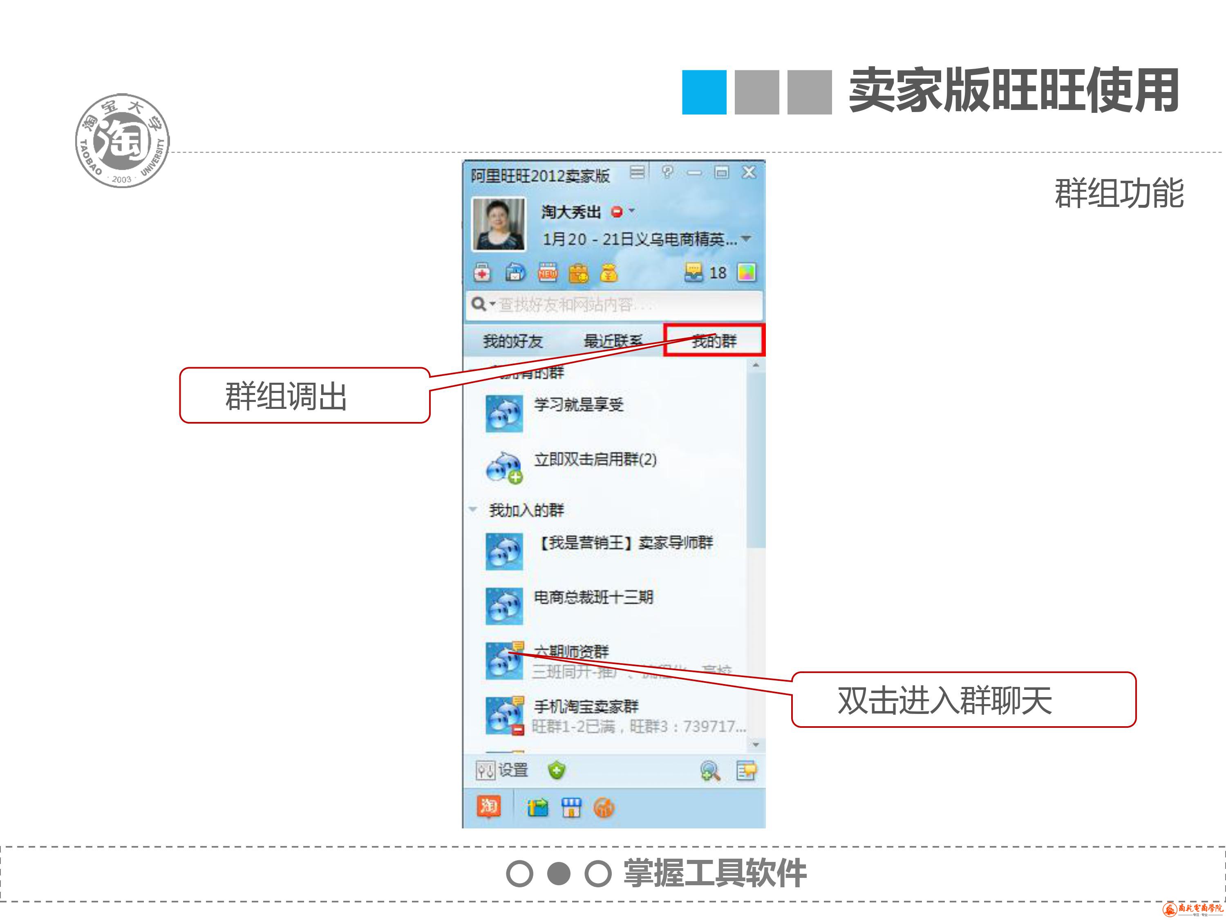The width and height of the screenshot is (1226, 920).
Task: Select 立即双击启用群(2) entry
Action: [605, 467]
